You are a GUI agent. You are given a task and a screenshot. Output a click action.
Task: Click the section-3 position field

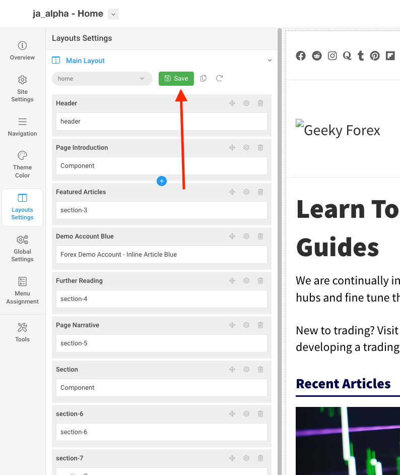tap(162, 210)
